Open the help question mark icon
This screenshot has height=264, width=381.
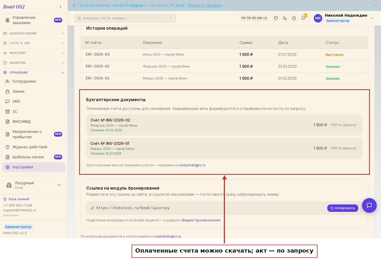(x=294, y=18)
